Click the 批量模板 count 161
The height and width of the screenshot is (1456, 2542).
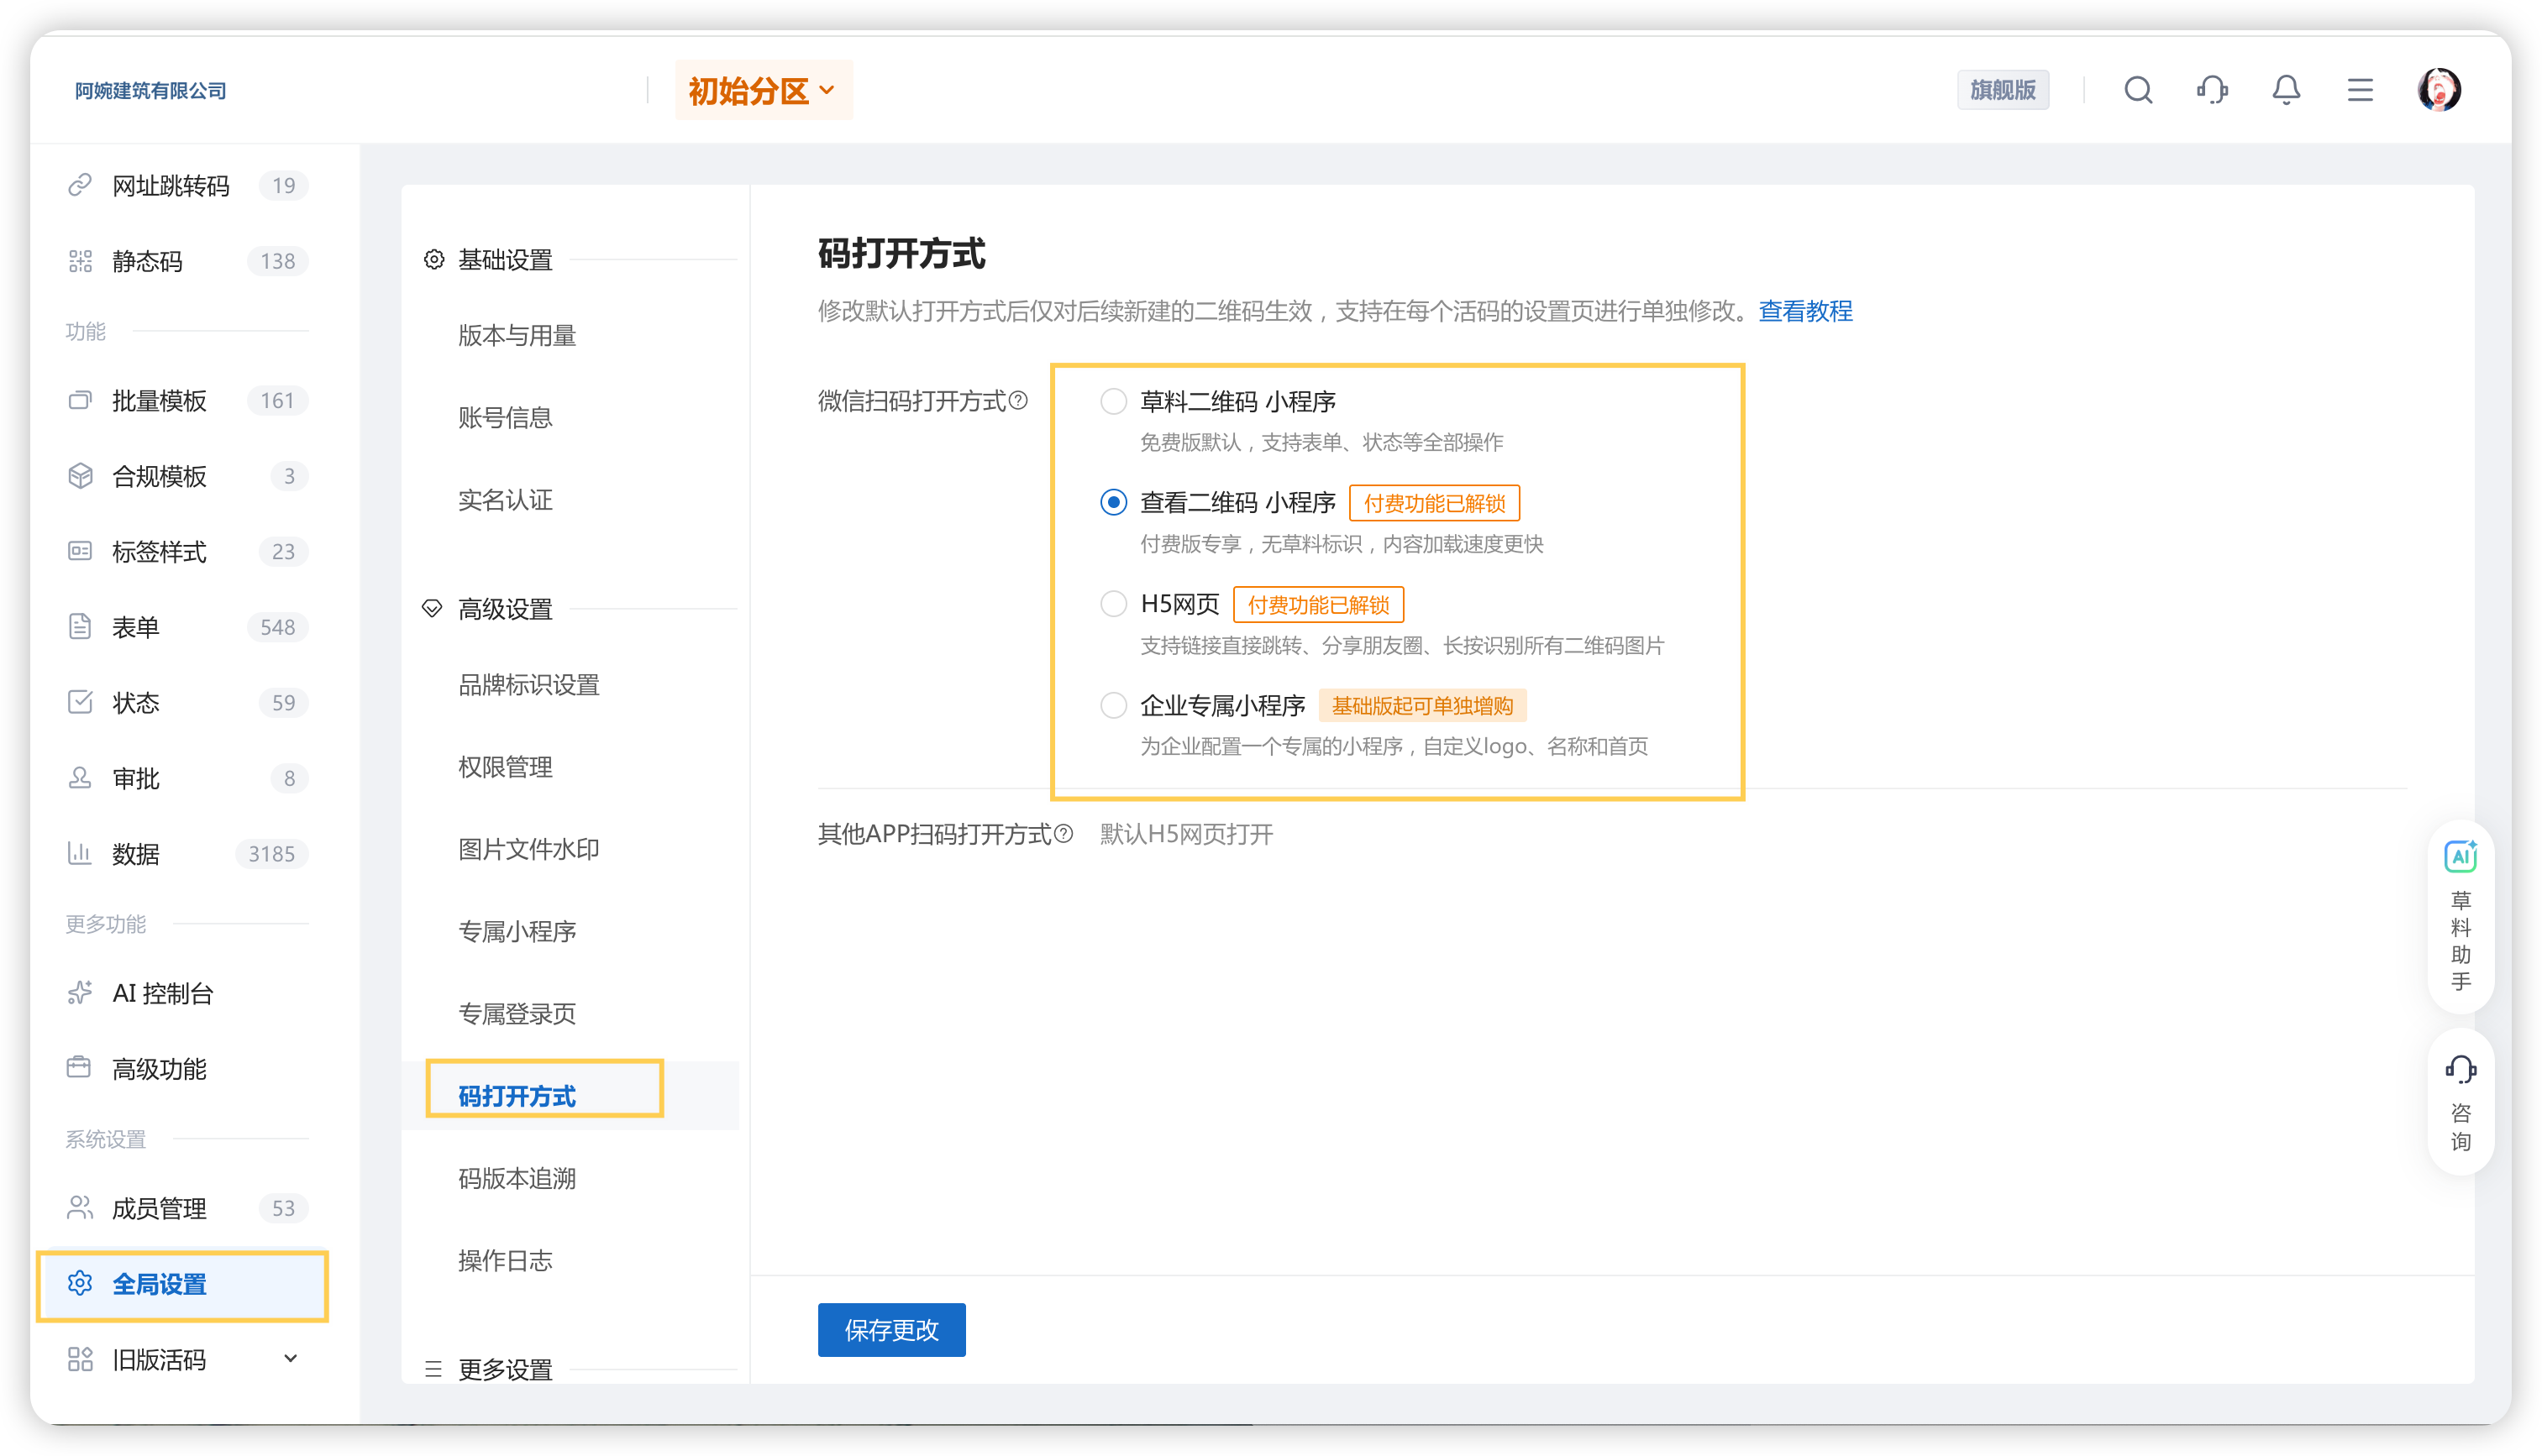(277, 400)
